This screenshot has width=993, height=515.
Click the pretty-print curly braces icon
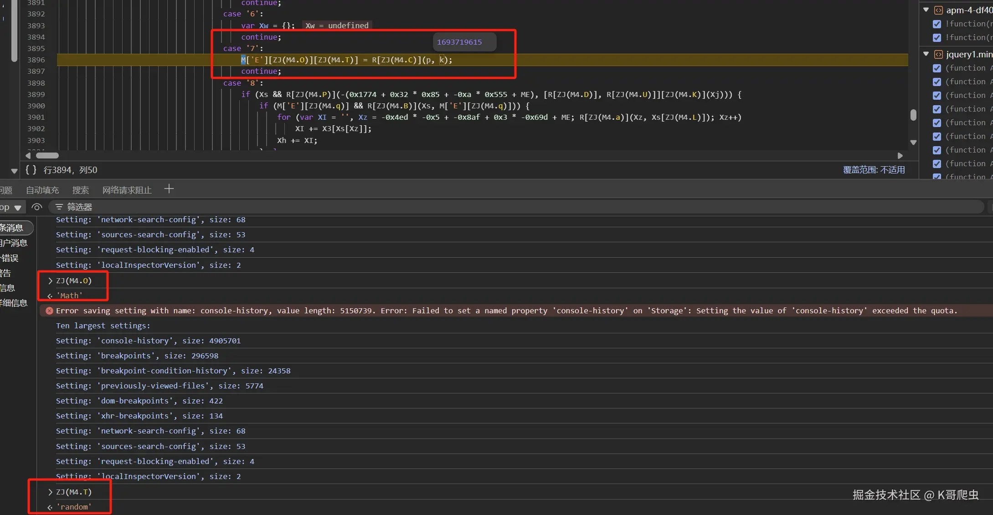(31, 170)
